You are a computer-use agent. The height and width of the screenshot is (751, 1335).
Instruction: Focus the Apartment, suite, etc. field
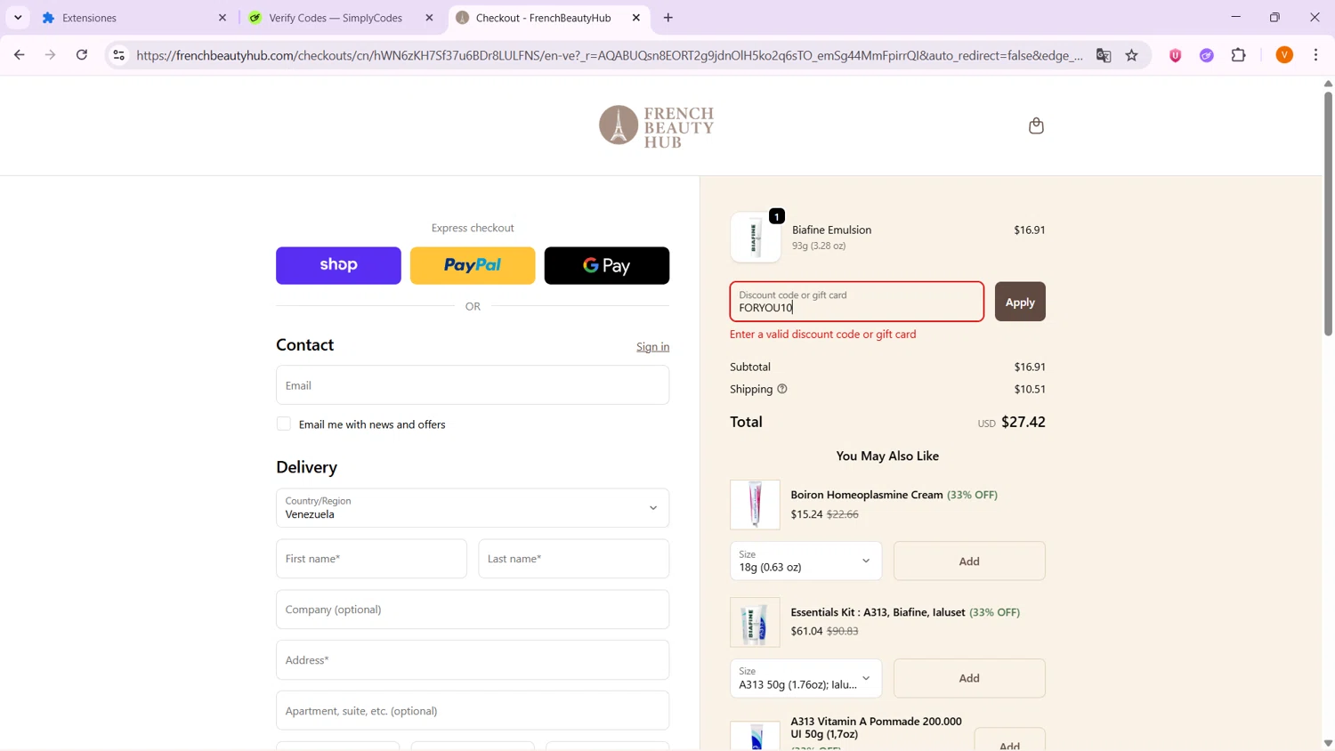(473, 711)
